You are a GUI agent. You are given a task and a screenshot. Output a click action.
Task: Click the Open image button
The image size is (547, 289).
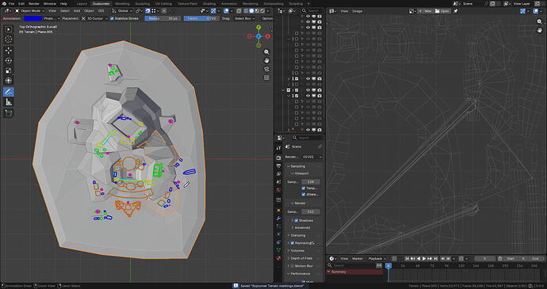tap(442, 11)
